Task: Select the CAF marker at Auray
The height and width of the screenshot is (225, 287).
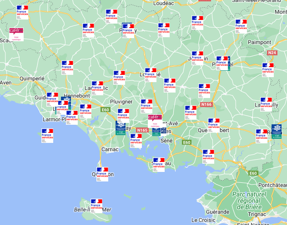Action: (121, 128)
